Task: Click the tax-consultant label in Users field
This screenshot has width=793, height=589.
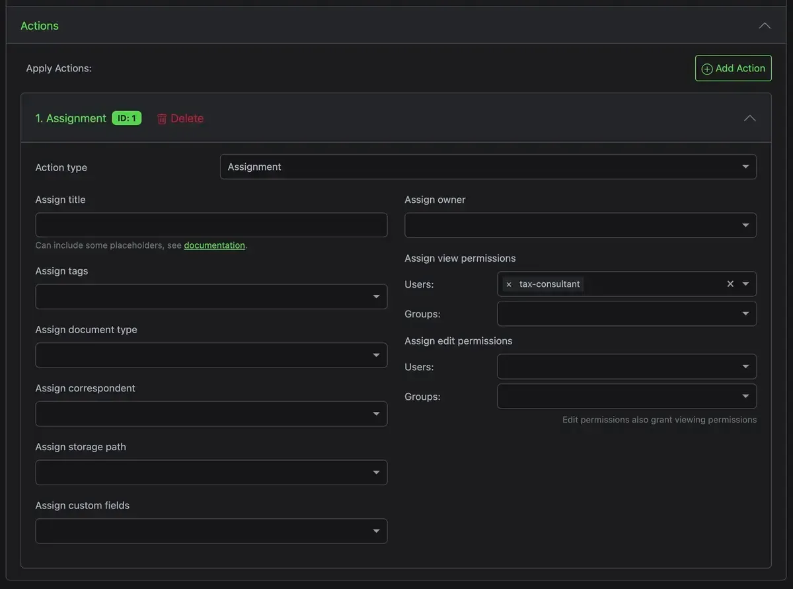Action: click(550, 284)
